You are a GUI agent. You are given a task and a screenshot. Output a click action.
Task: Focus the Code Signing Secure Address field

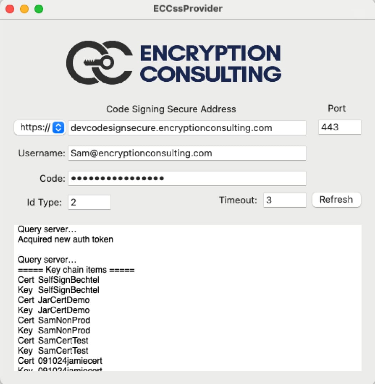tap(187, 128)
